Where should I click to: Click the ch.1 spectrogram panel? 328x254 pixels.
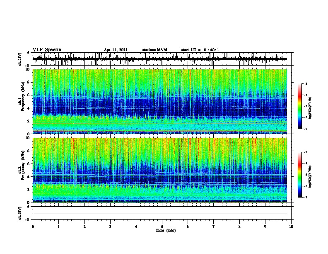[x=160, y=101]
